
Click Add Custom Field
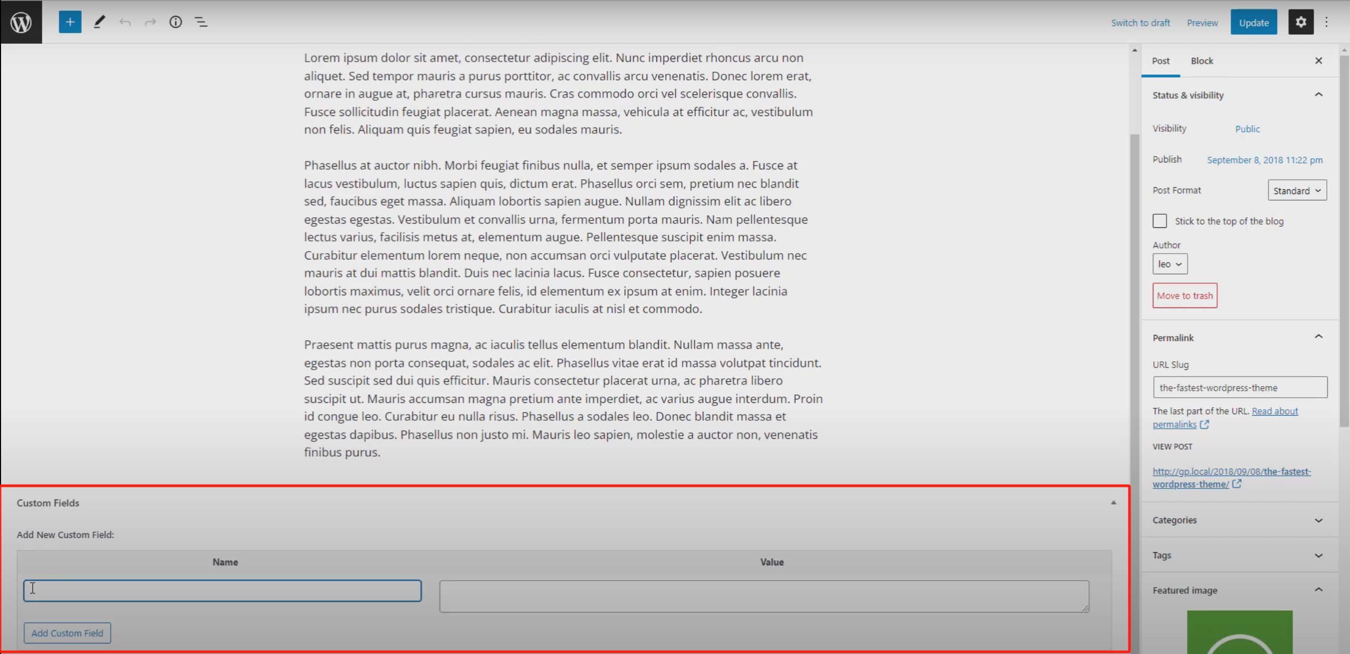point(67,632)
